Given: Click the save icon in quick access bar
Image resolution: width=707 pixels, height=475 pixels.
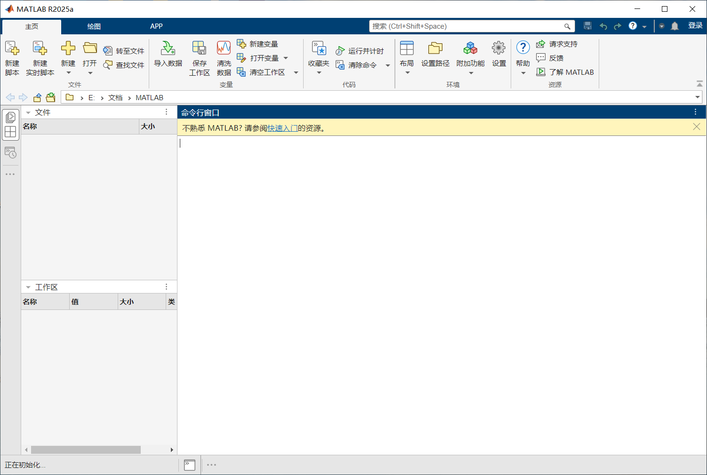Looking at the screenshot, I should coord(587,26).
